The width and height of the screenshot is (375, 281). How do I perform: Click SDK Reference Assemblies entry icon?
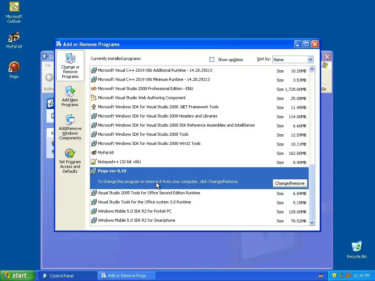pyautogui.click(x=94, y=125)
